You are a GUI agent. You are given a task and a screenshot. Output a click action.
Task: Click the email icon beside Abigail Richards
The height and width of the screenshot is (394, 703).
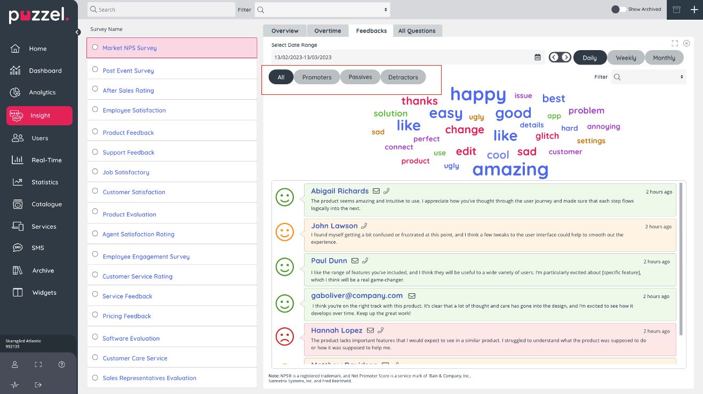[x=376, y=191]
